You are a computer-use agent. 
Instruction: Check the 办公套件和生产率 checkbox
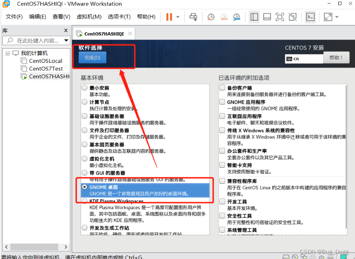(222, 151)
